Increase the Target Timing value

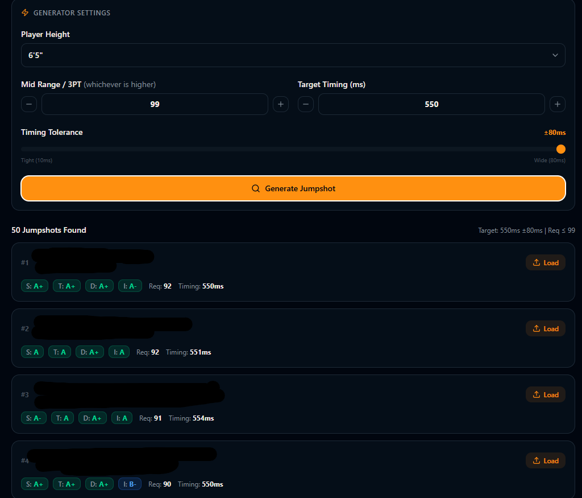[x=557, y=104]
